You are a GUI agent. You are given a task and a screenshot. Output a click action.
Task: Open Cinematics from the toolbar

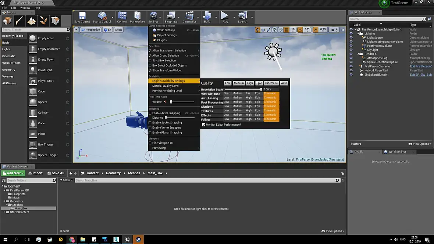click(x=189, y=17)
